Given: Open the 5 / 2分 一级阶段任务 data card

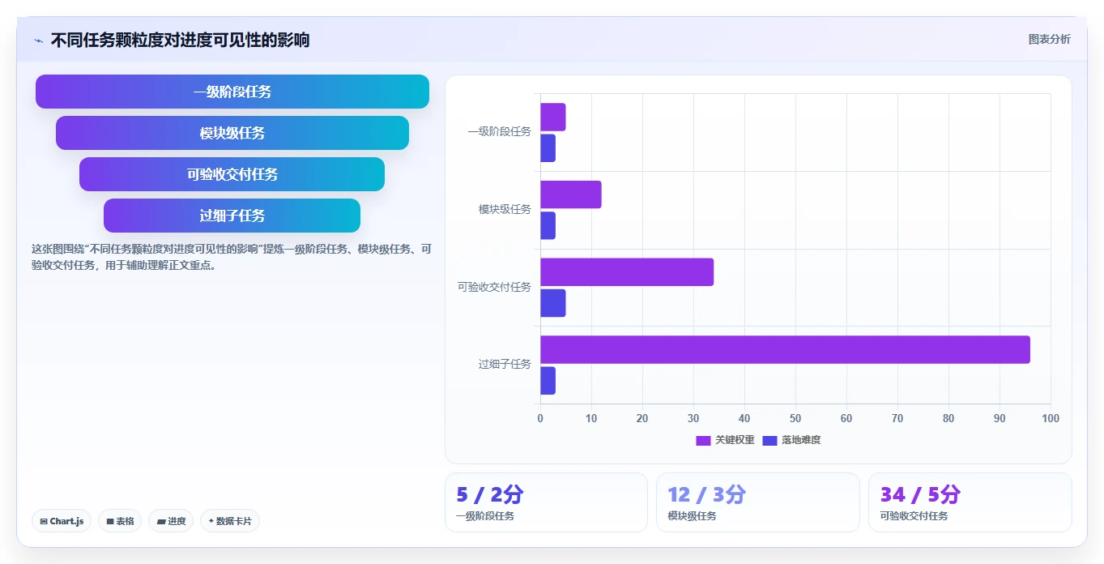Looking at the screenshot, I should [546, 502].
